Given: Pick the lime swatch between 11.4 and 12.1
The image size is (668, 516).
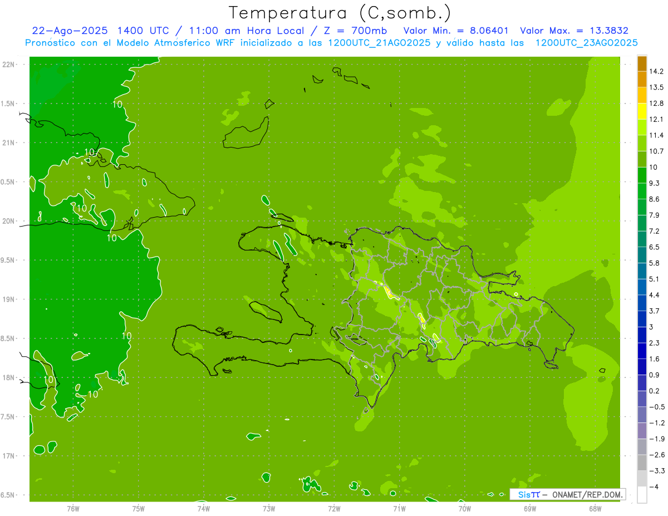Looking at the screenshot, I should tap(642, 127).
